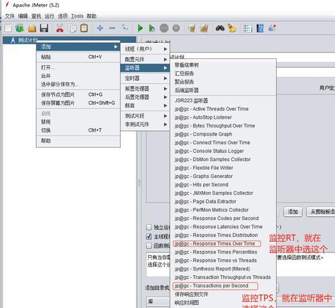Choose jp@gc - Hits per Second
335x308 pixels.
[223, 185]
